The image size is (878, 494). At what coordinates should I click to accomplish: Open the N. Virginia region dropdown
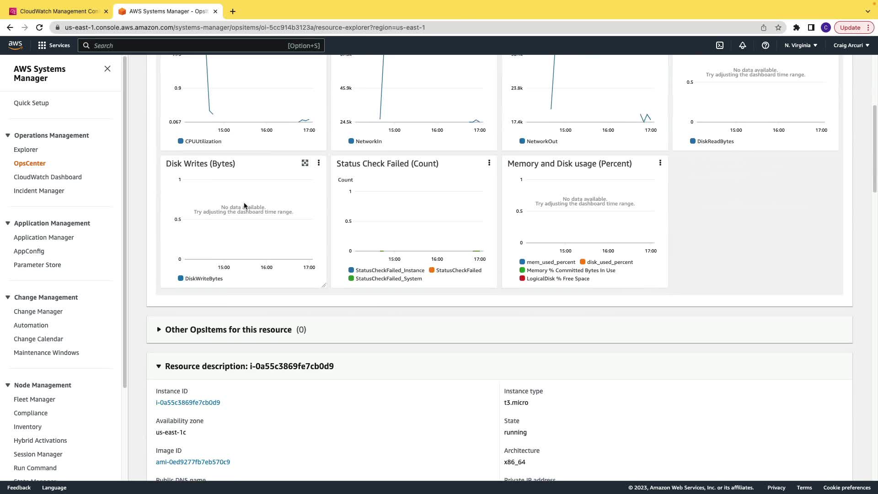coord(801,45)
